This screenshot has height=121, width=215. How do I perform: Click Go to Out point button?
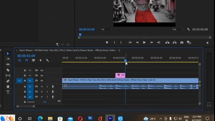pos(159,43)
